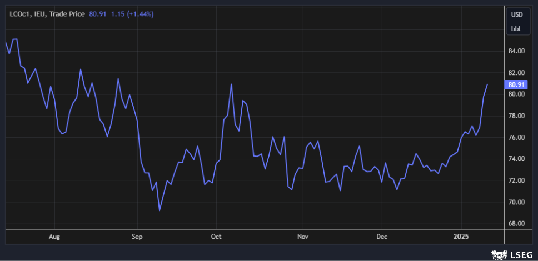Select the Nov label on time axis
This screenshot has height=261, width=538.
point(302,237)
